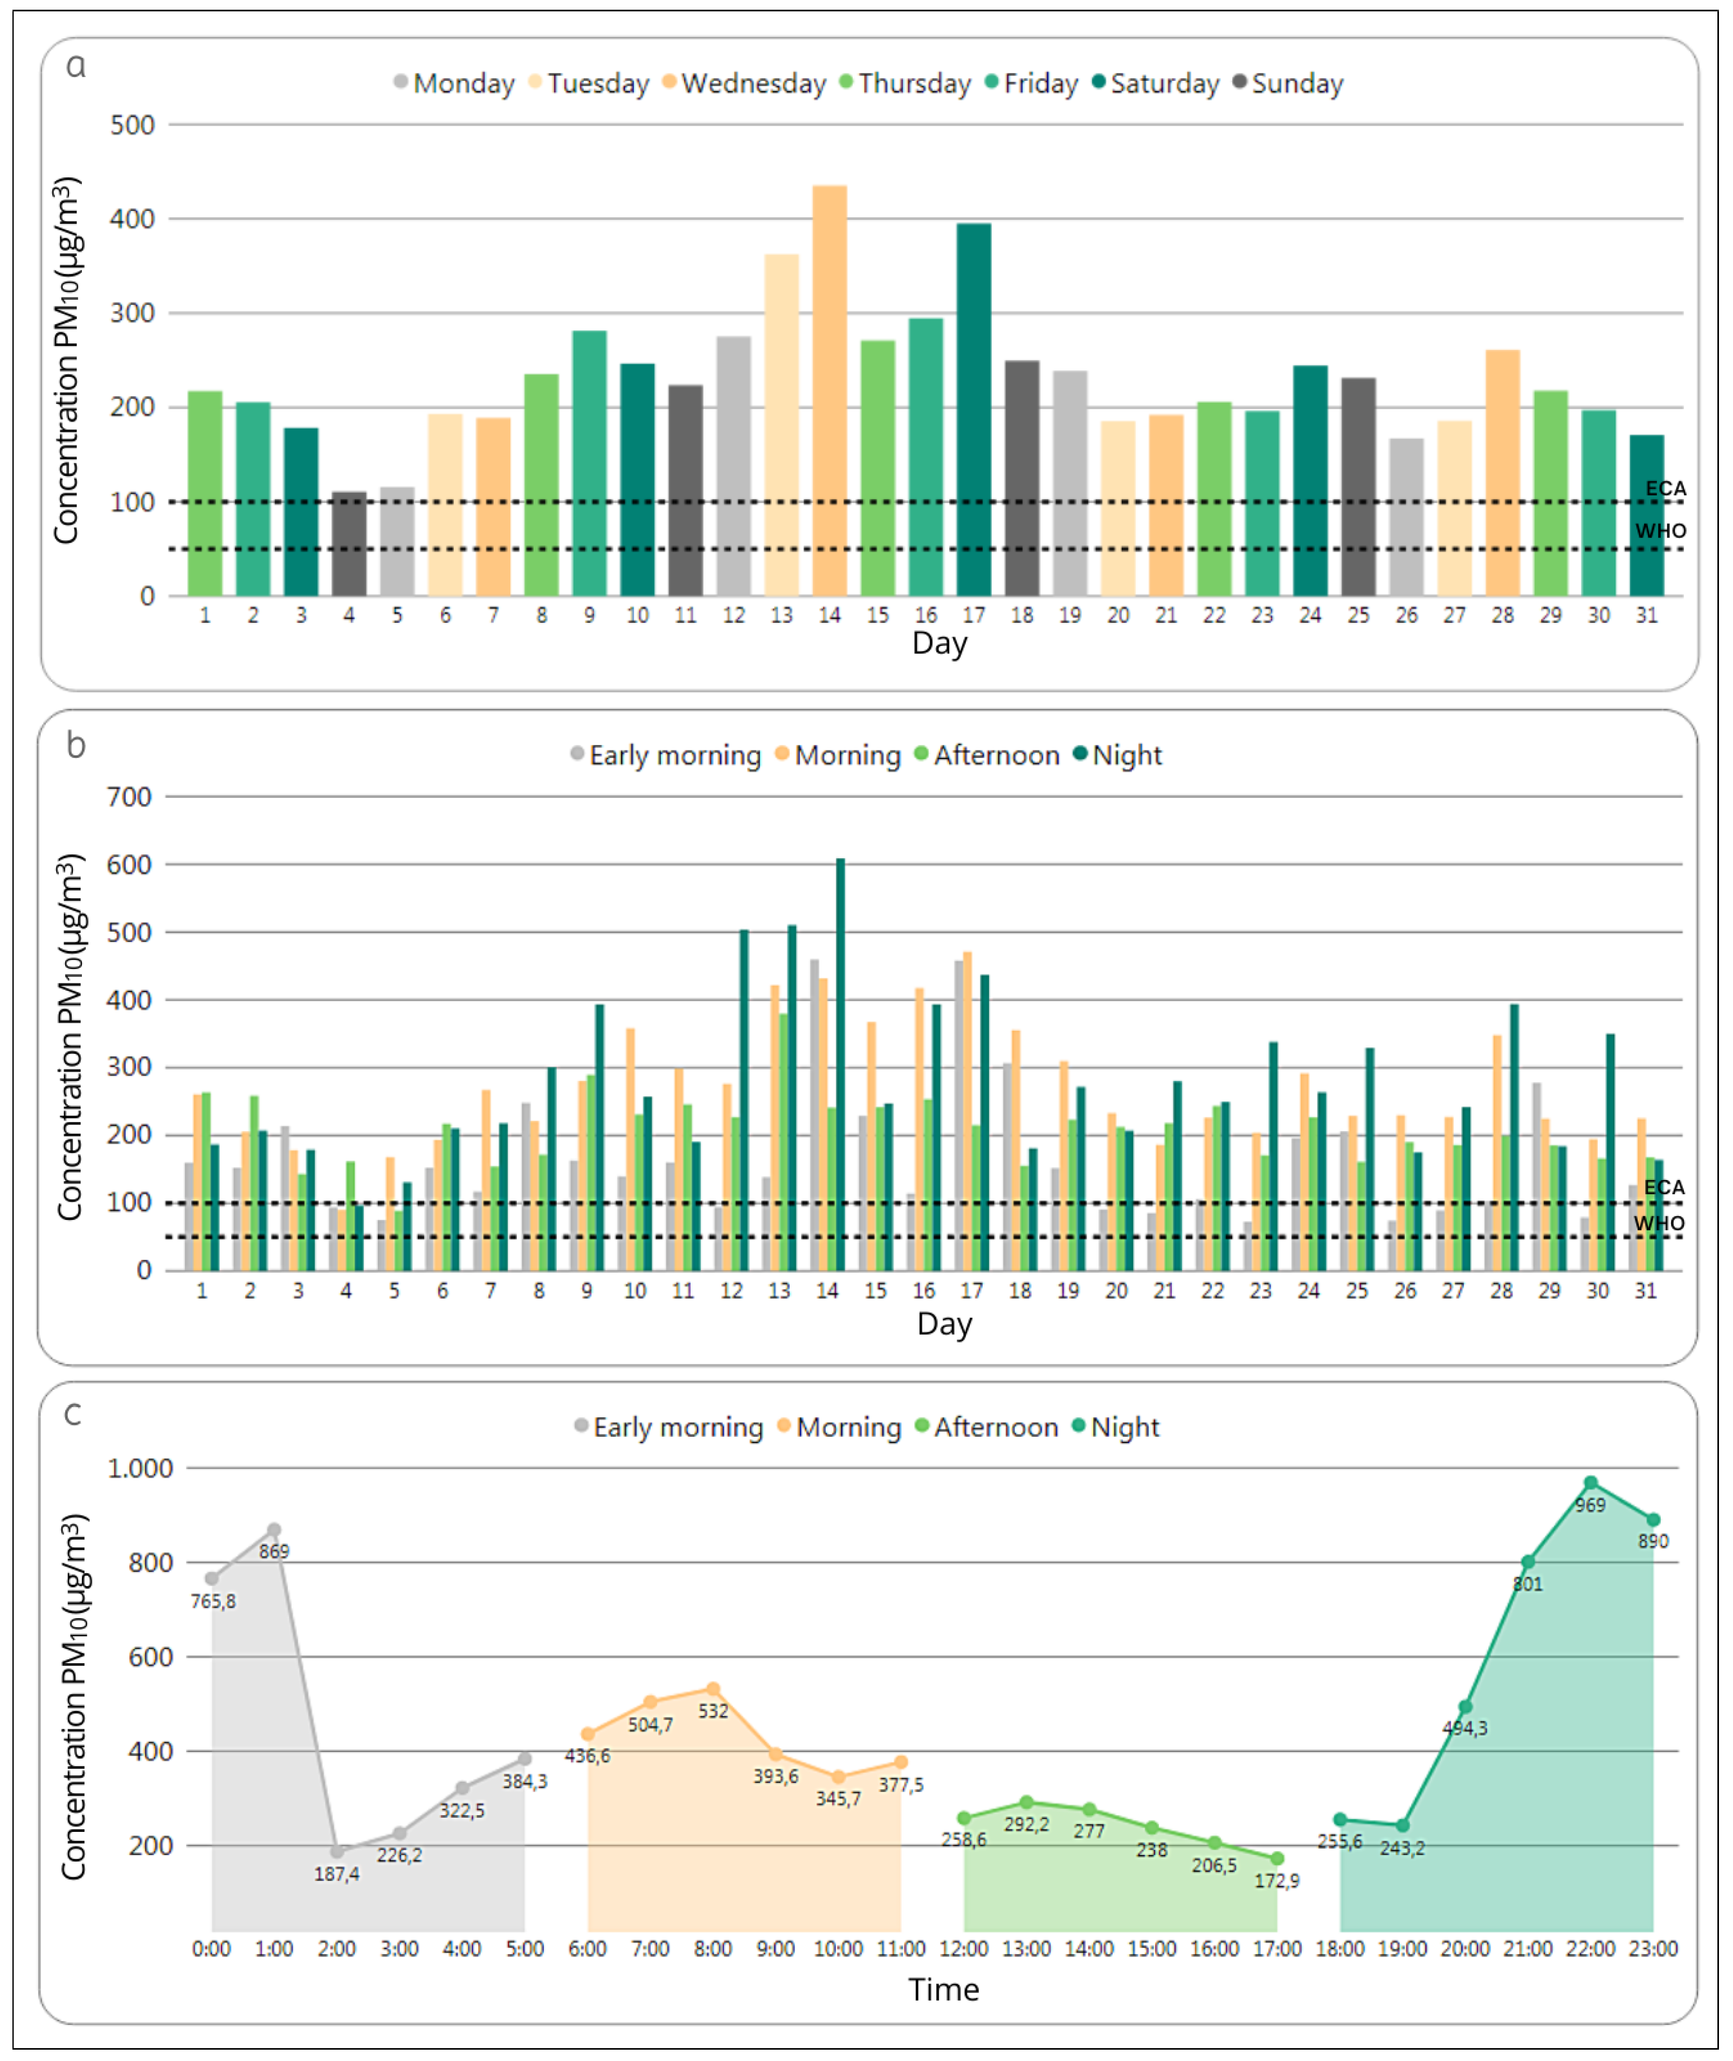Click the Wednesday legend entry in chart a
The height and width of the screenshot is (2061, 1733).
(x=754, y=84)
